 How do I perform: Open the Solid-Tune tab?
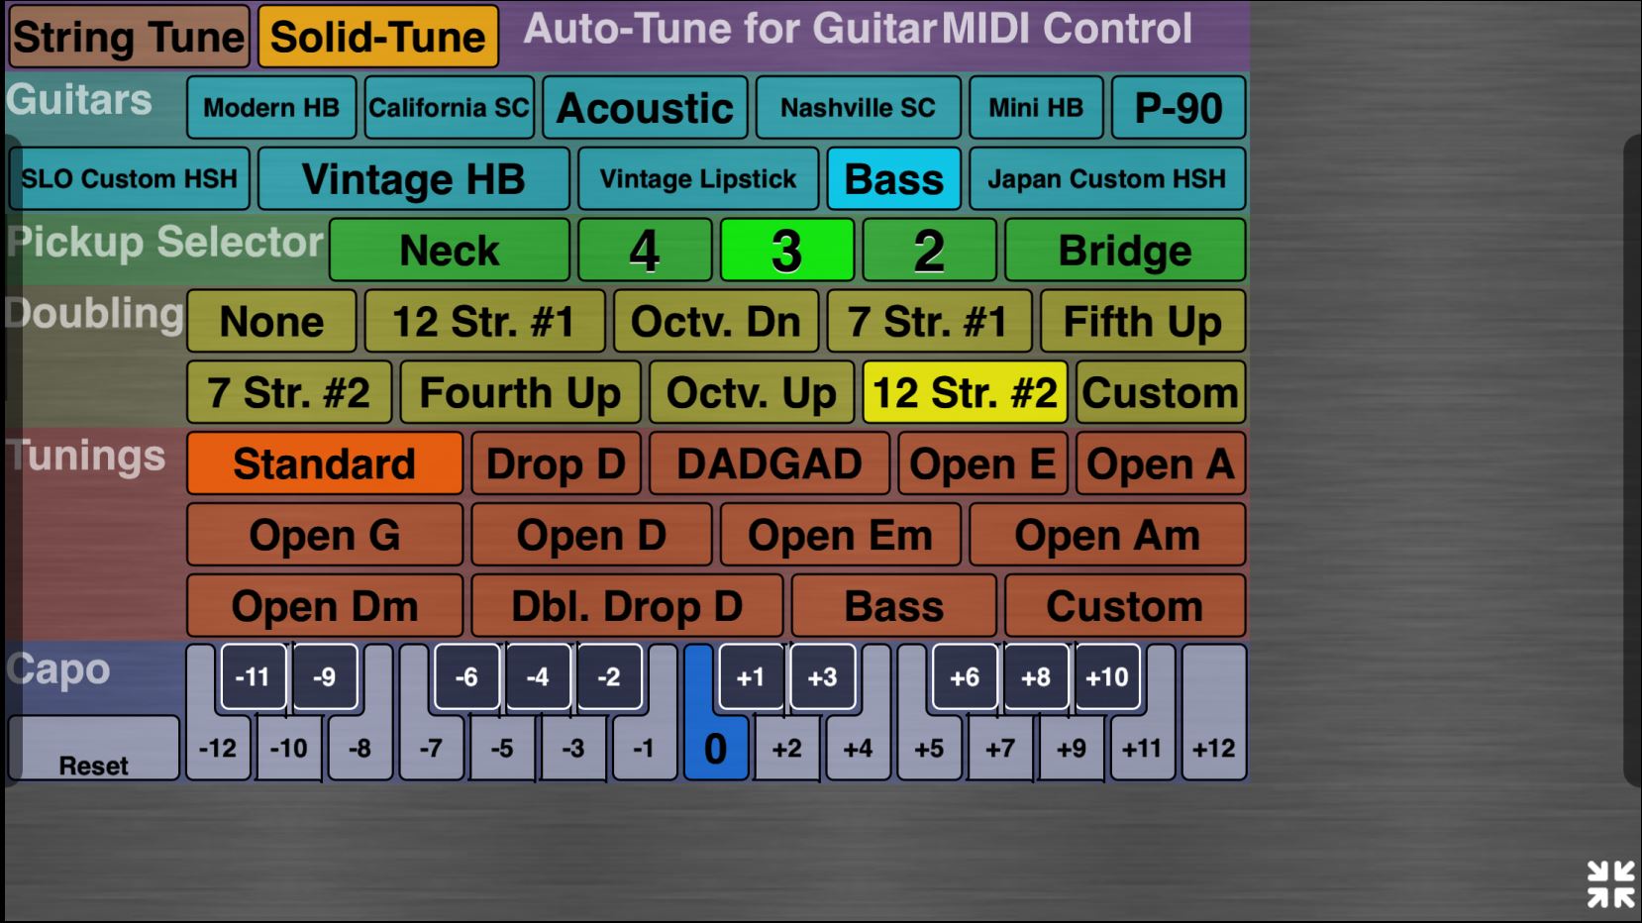click(x=378, y=37)
